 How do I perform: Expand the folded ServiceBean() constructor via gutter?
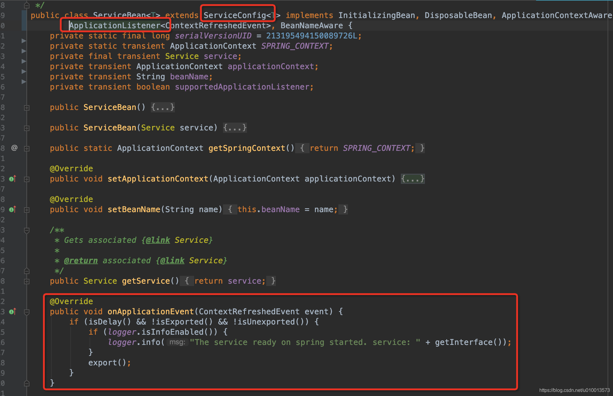(27, 108)
